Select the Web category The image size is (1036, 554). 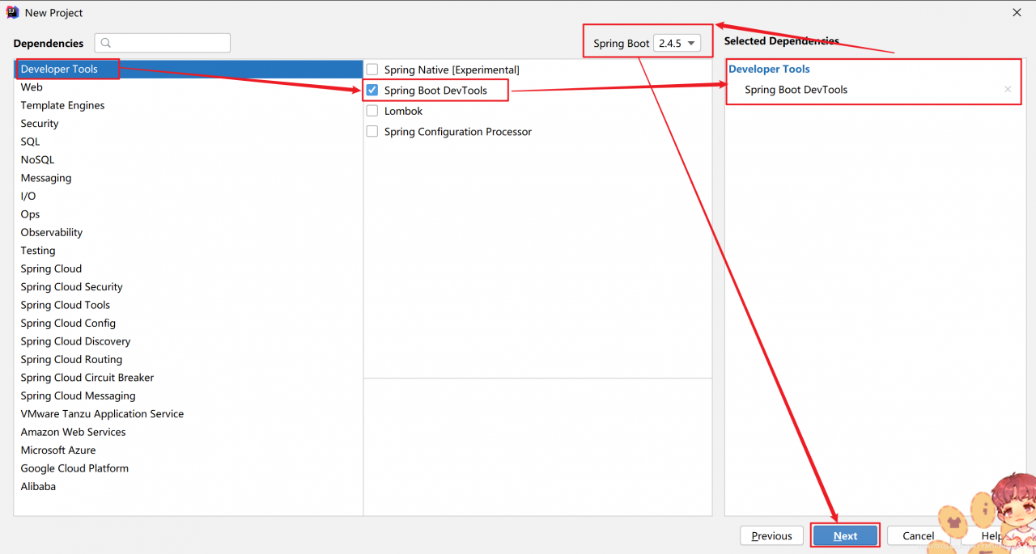pos(188,87)
